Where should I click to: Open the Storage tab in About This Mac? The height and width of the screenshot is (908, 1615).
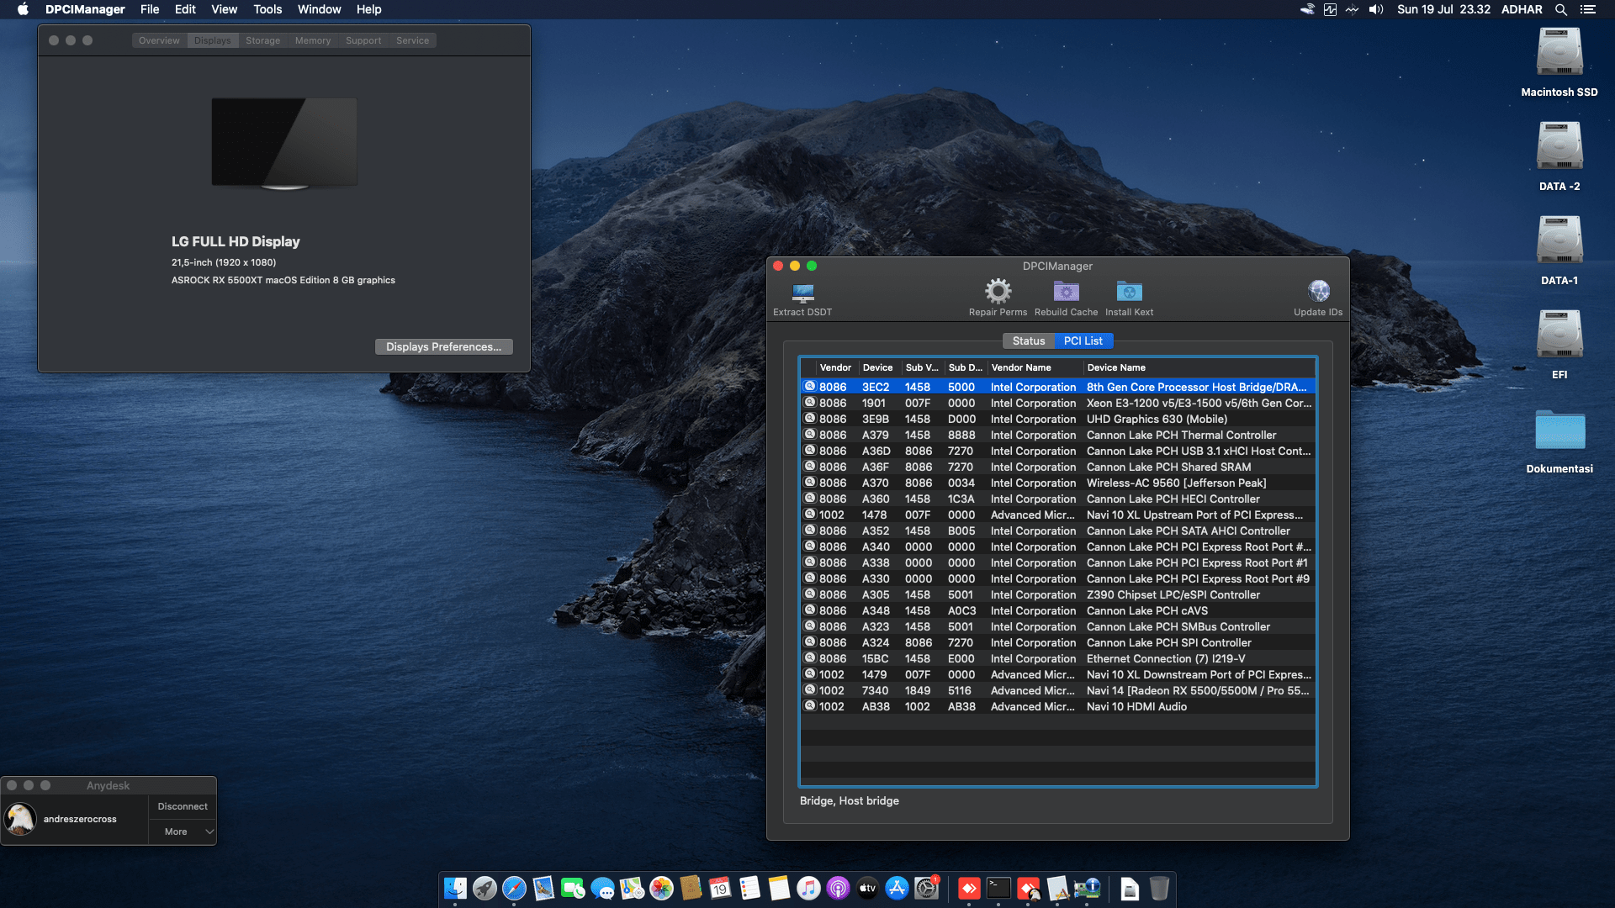(262, 40)
